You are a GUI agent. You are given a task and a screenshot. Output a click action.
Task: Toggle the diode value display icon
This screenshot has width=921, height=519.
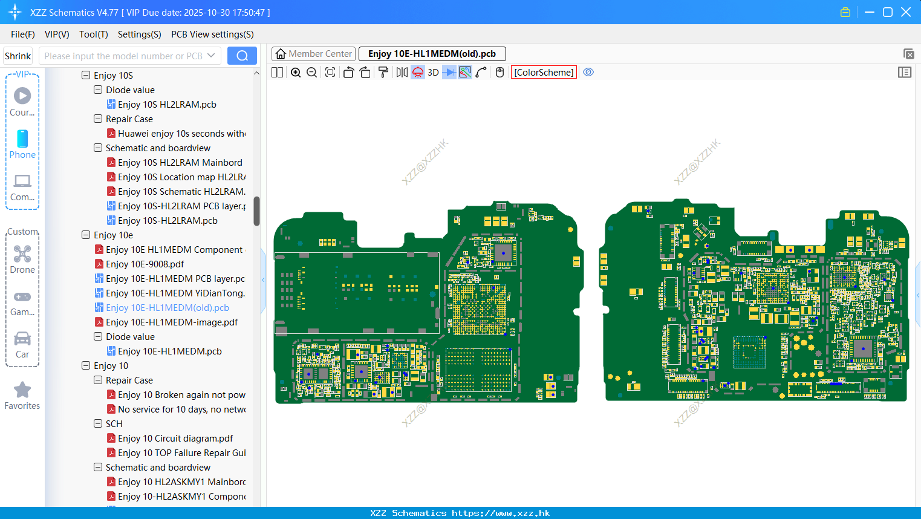click(449, 72)
